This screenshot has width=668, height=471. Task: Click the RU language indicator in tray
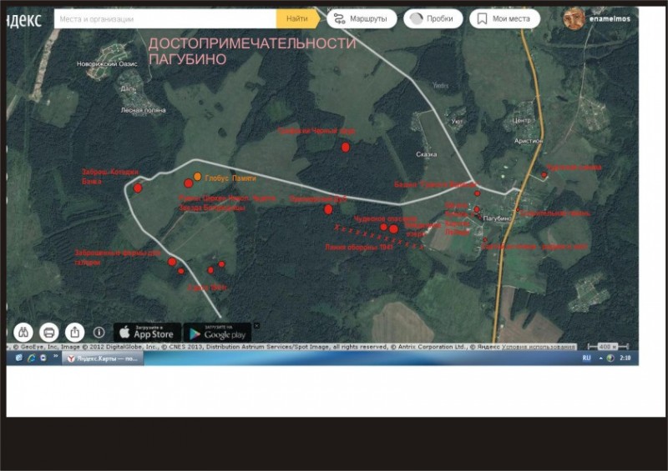(x=586, y=358)
